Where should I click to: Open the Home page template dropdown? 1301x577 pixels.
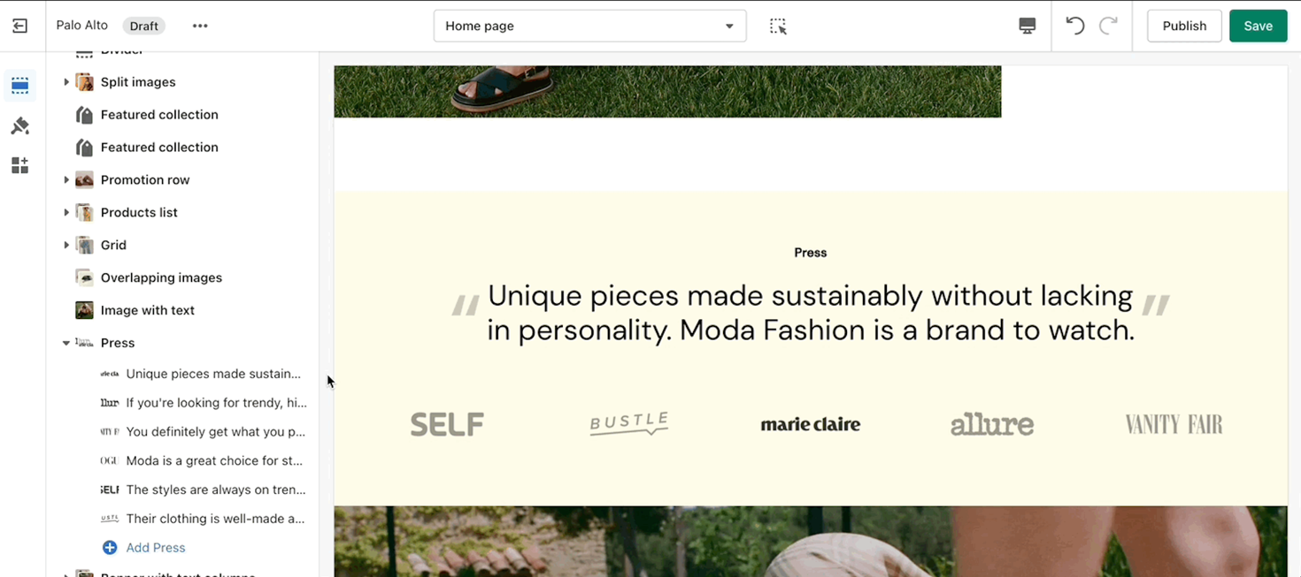[589, 26]
